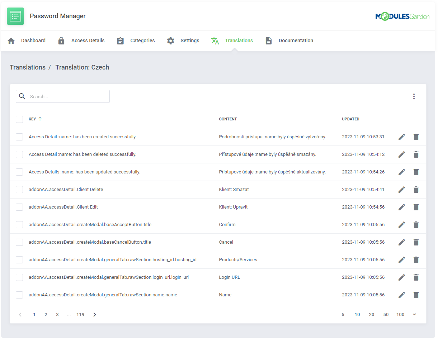Viewport: 438px width, 339px height.
Task: Edit the baseCancelButton.title translation
Action: pos(402,242)
